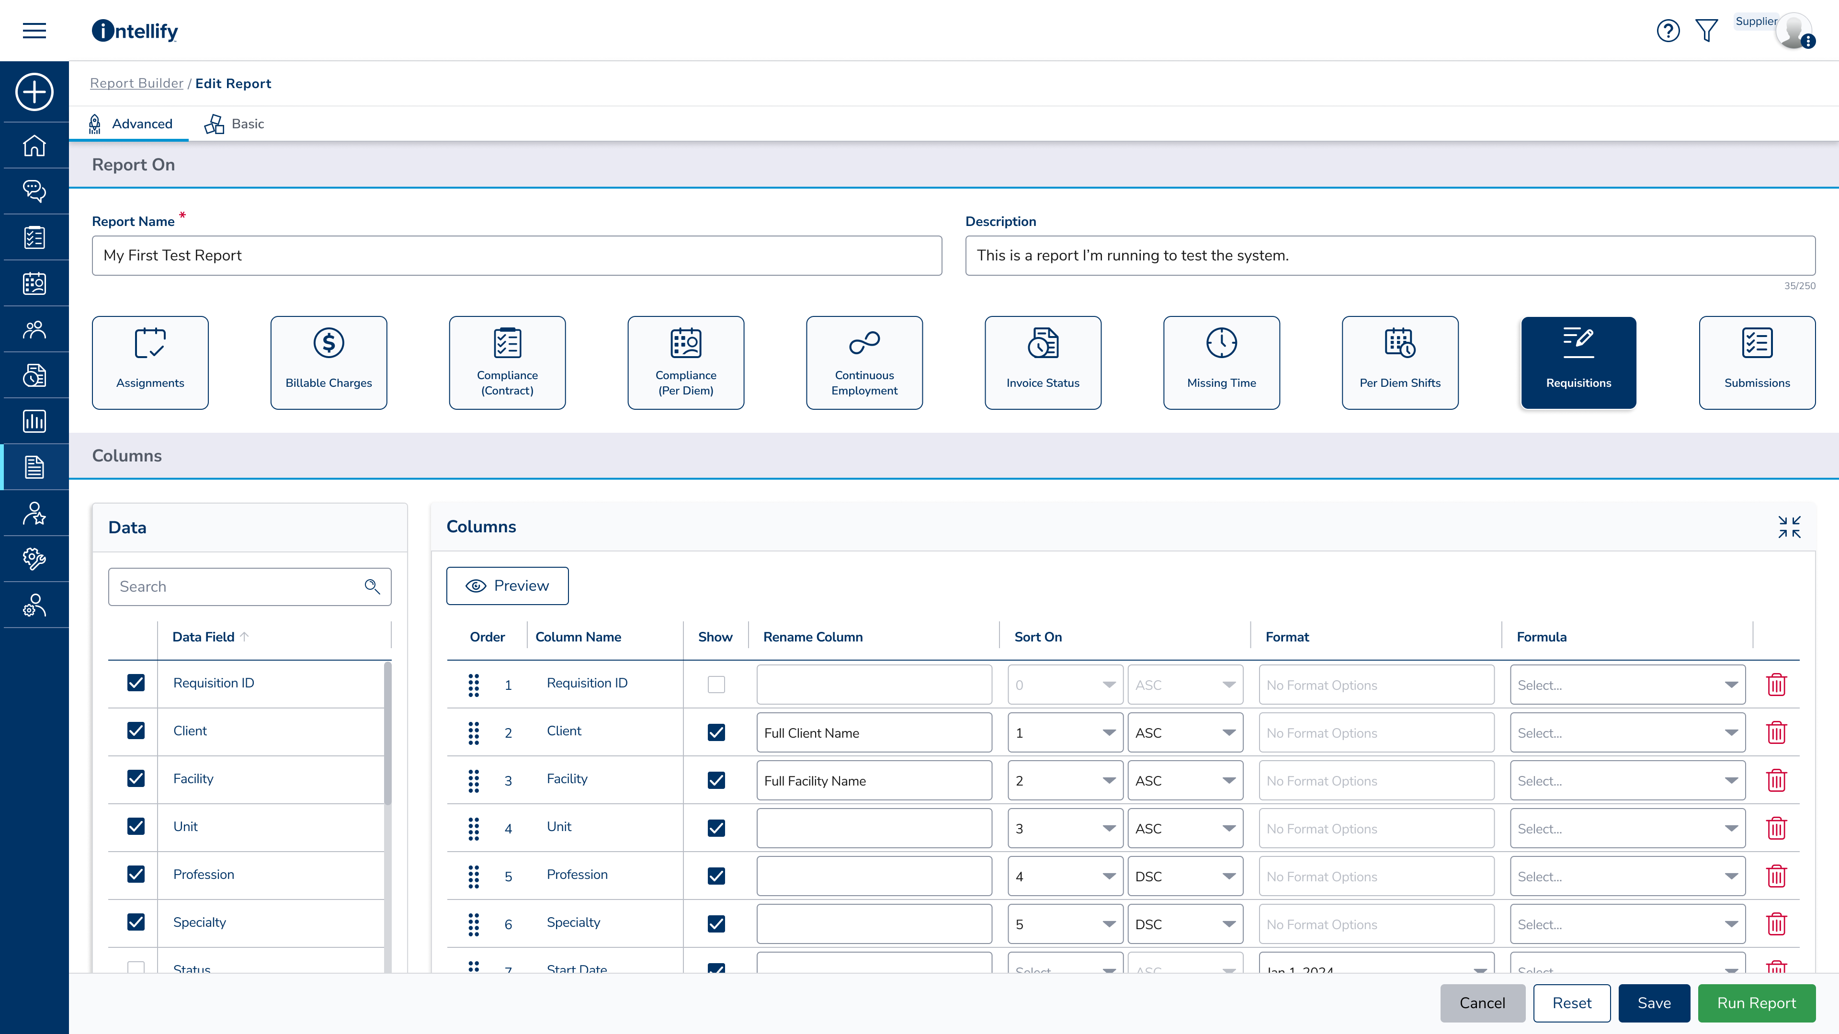Switch to the Basic tab

[x=246, y=124]
